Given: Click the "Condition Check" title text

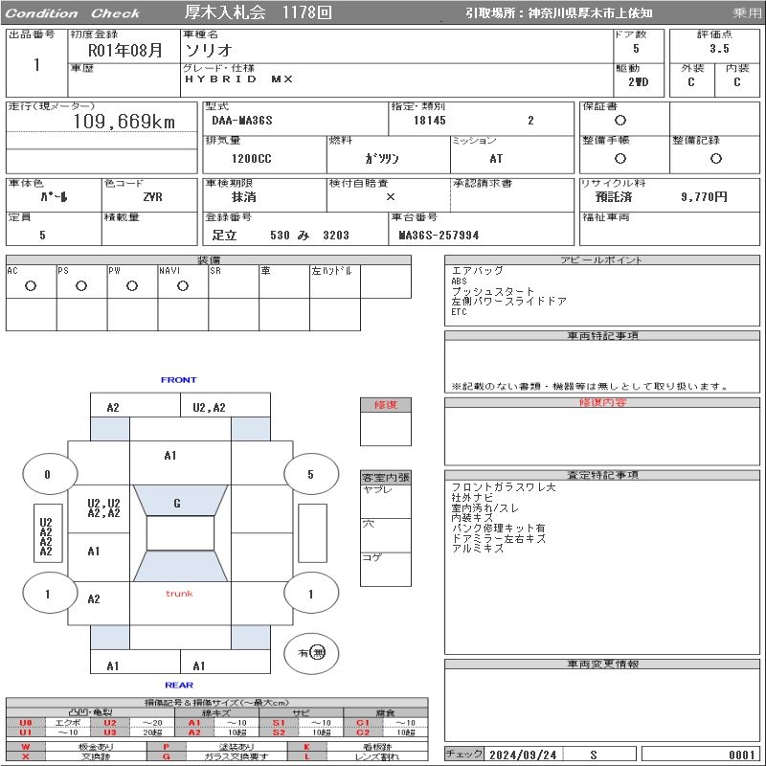Looking at the screenshot, I should [73, 13].
